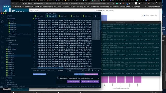Open the Devops bookmarks folder

click(x=58, y=6)
